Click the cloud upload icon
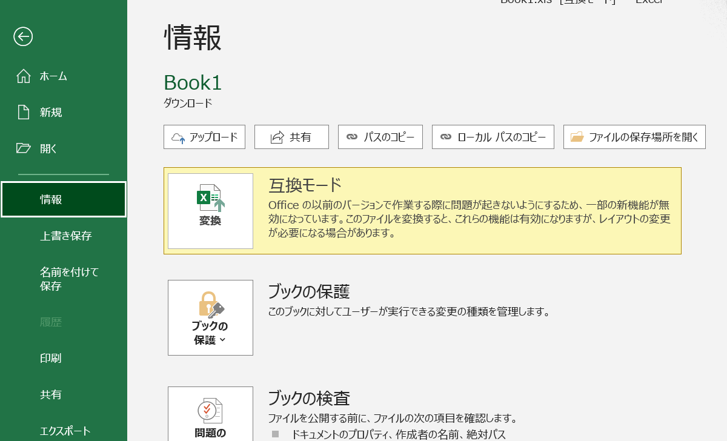Screen dimensions: 727x441 178,138
